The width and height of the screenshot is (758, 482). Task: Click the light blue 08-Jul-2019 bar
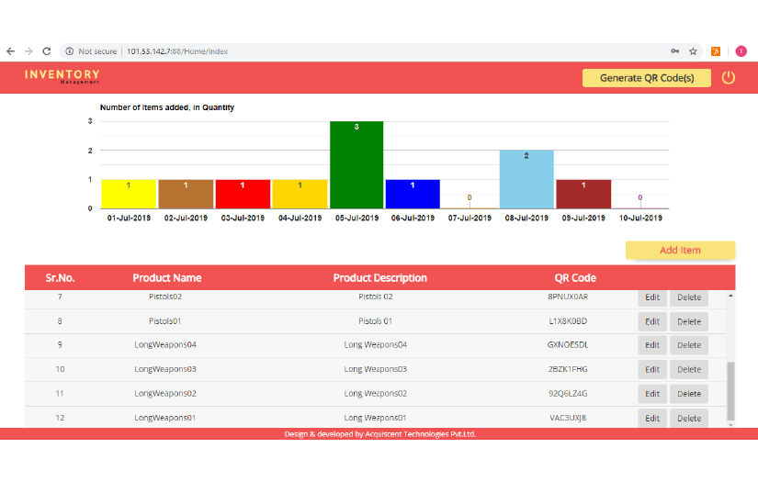pyautogui.click(x=526, y=180)
